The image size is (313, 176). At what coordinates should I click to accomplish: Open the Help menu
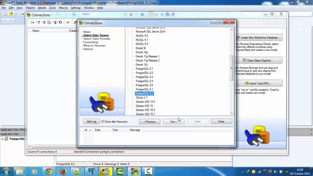pyautogui.click(x=100, y=8)
